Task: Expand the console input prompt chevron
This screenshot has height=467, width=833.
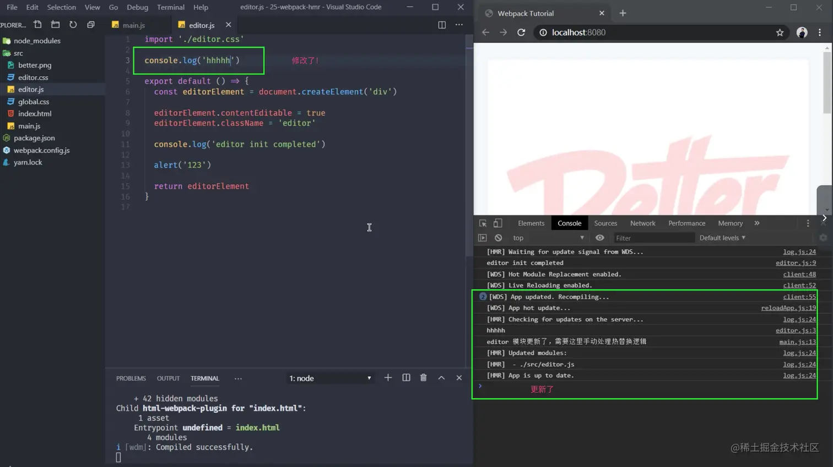Action: (480, 386)
